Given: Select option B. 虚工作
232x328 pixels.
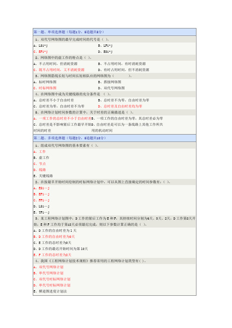Looking at the screenshot, I should (x=42, y=157).
